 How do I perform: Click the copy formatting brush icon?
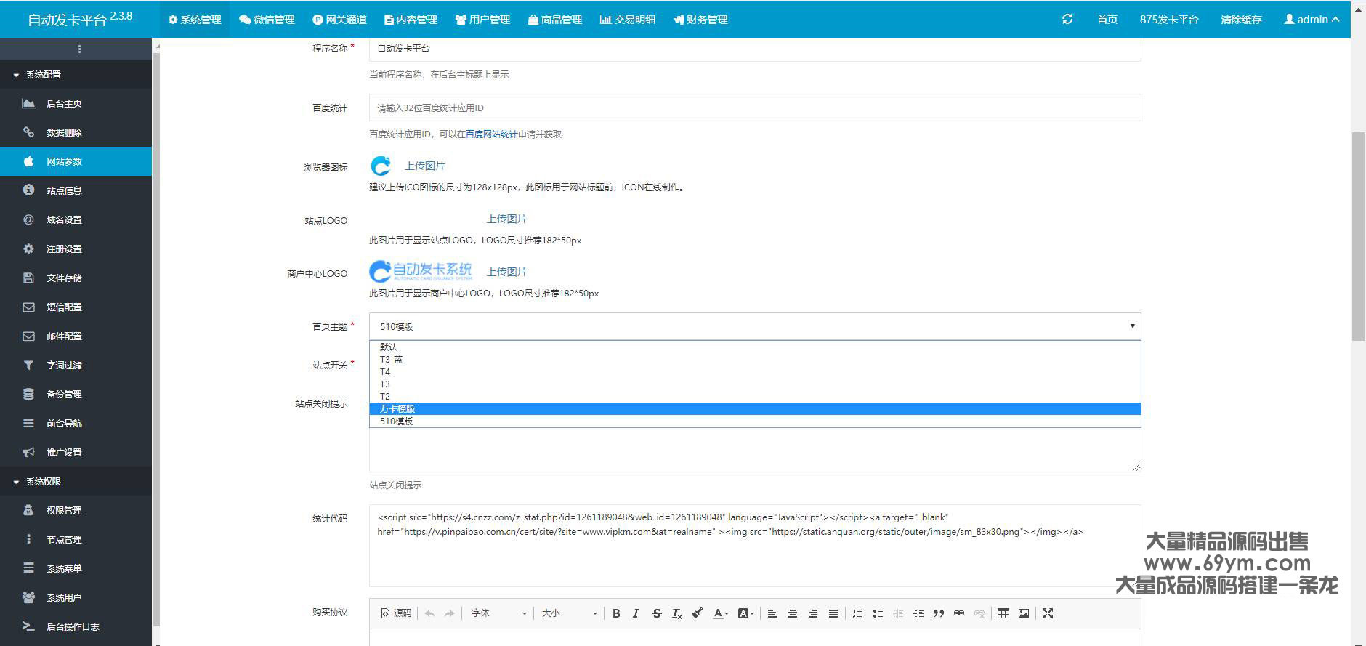(697, 613)
